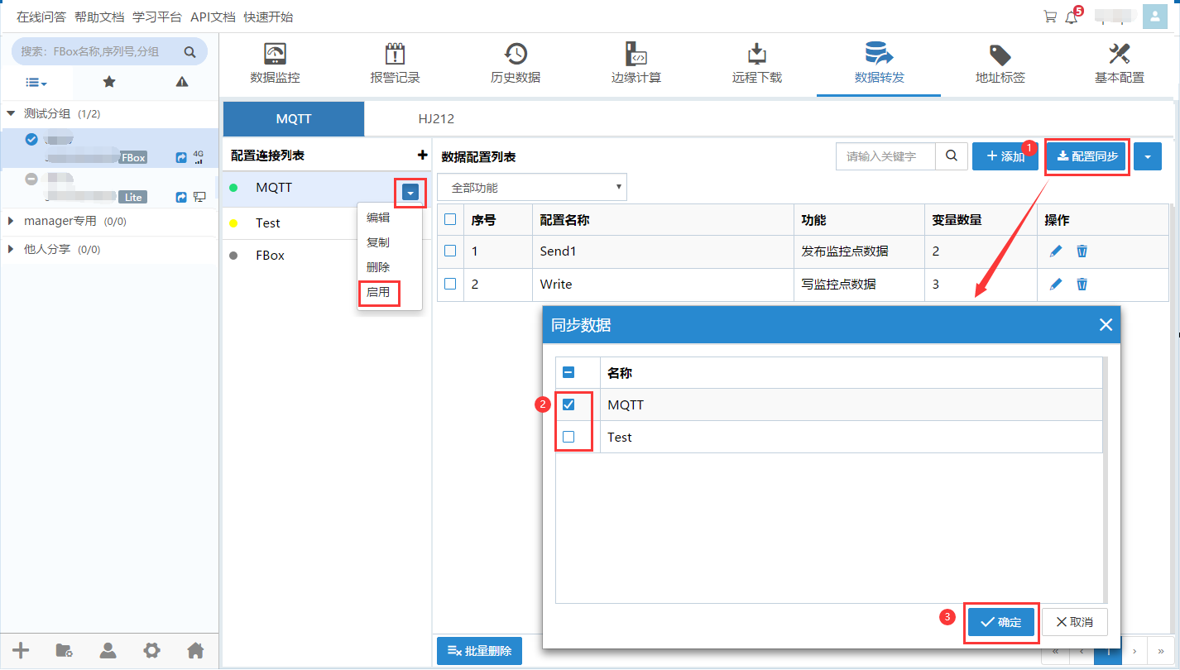The width and height of the screenshot is (1180, 670).
Task: Select 启用 from the context menu
Action: pyautogui.click(x=378, y=293)
